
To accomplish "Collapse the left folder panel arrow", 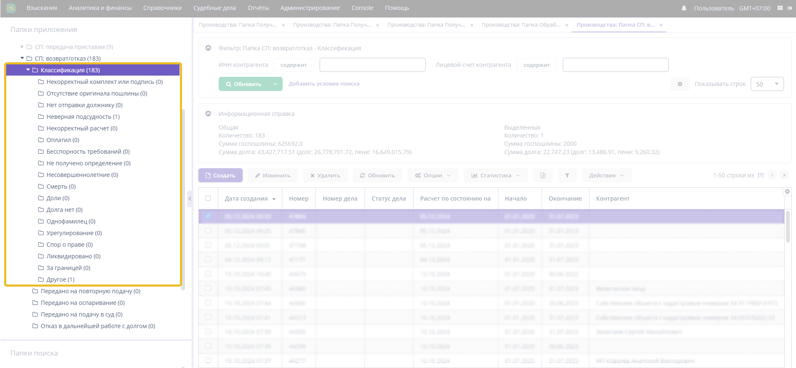I will (x=190, y=199).
